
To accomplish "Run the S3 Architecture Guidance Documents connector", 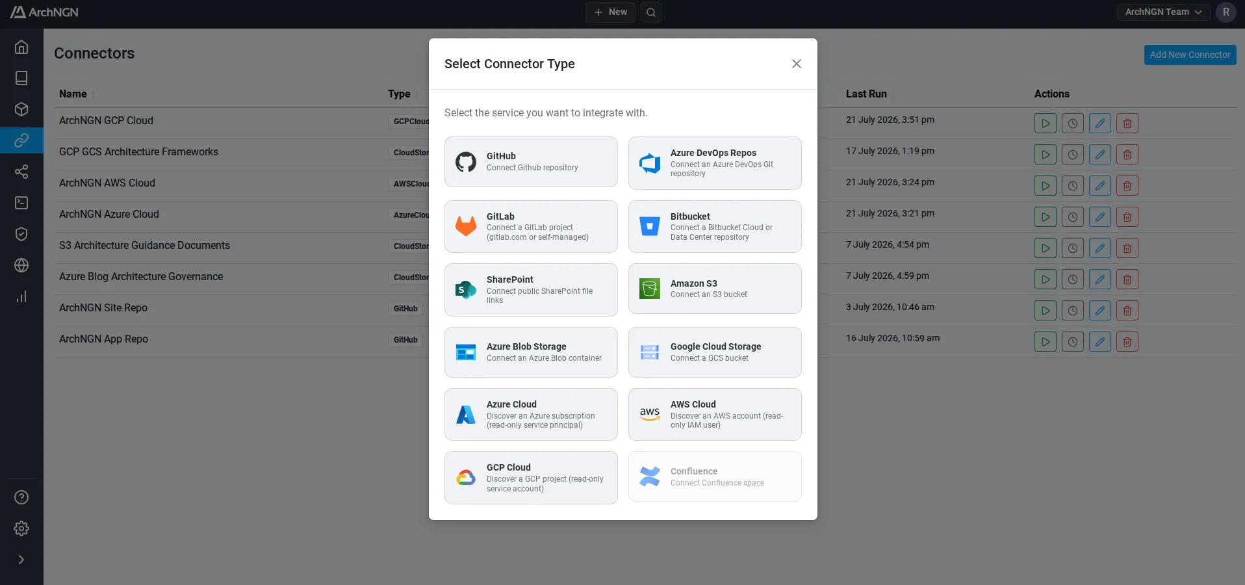I will click(1046, 248).
